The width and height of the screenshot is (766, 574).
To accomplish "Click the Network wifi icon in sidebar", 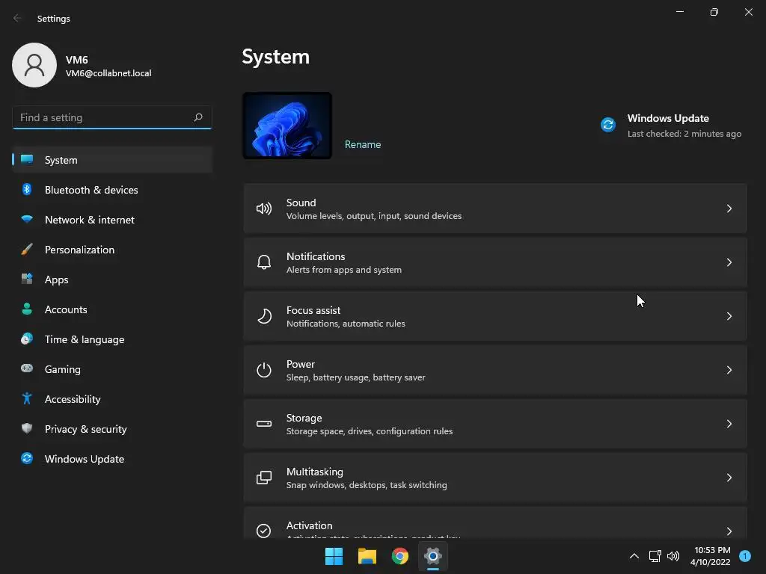I will click(x=27, y=219).
